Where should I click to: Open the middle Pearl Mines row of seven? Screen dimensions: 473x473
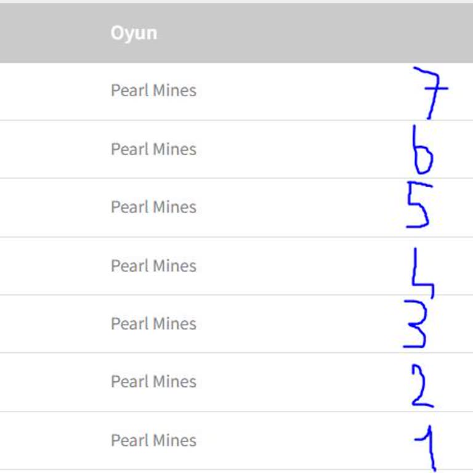click(x=153, y=265)
